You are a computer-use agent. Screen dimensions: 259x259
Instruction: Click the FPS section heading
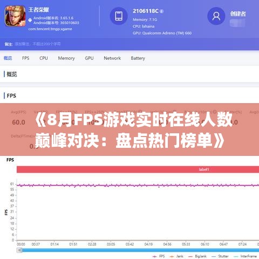tap(11, 96)
